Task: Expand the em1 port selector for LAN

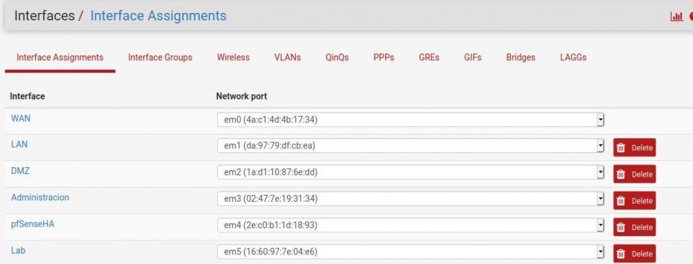Action: pyautogui.click(x=411, y=146)
